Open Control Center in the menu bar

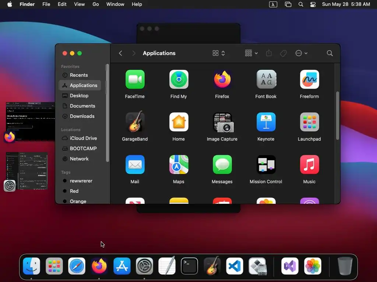pos(313,4)
